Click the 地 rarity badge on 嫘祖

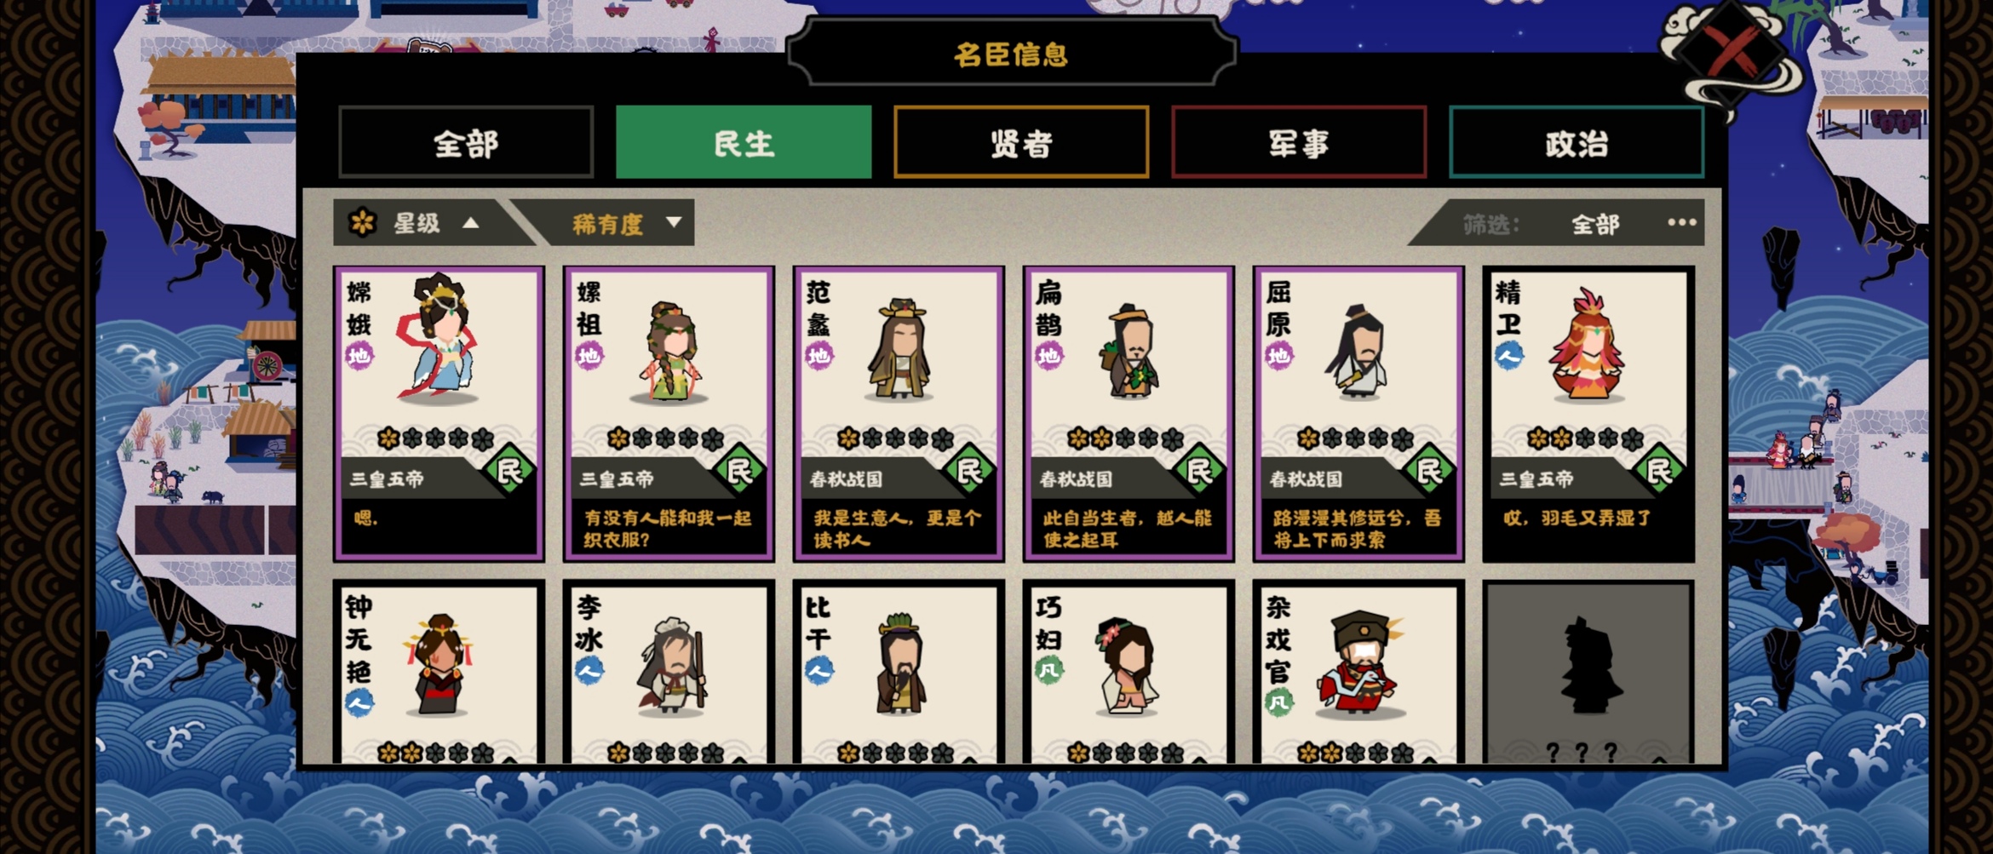pos(589,355)
